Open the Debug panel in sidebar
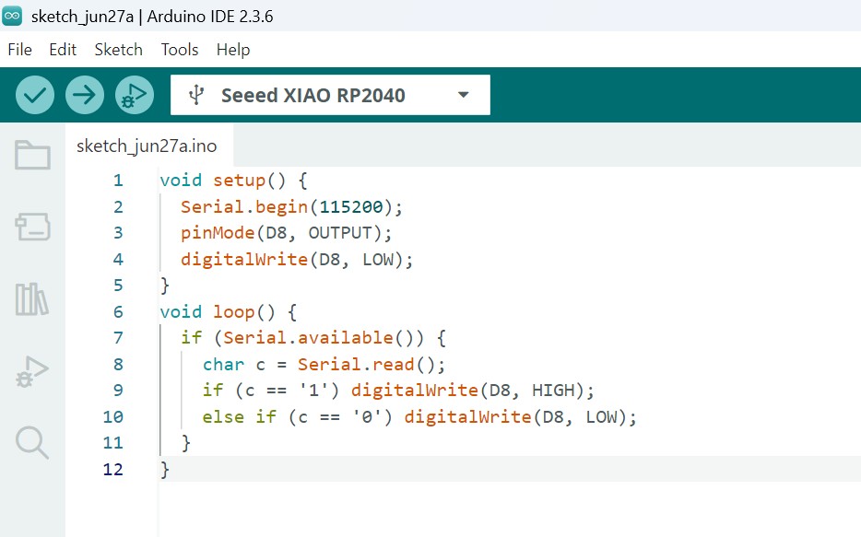The image size is (861, 537). point(32,371)
